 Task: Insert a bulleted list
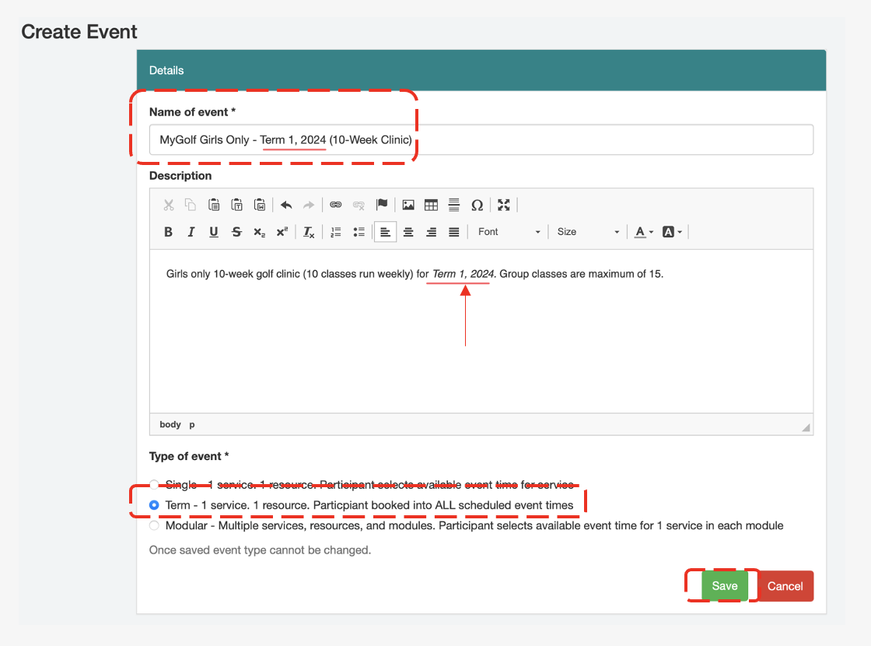pyautogui.click(x=359, y=232)
